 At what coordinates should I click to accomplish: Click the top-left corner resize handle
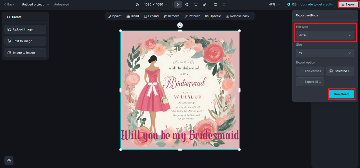pyautogui.click(x=121, y=31)
